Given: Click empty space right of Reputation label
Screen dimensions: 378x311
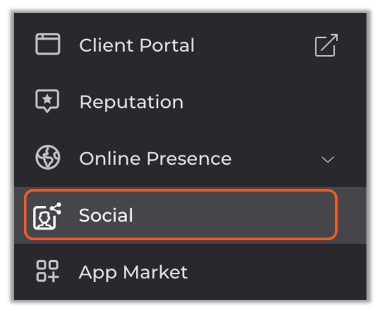Looking at the screenshot, I should [x=265, y=102].
